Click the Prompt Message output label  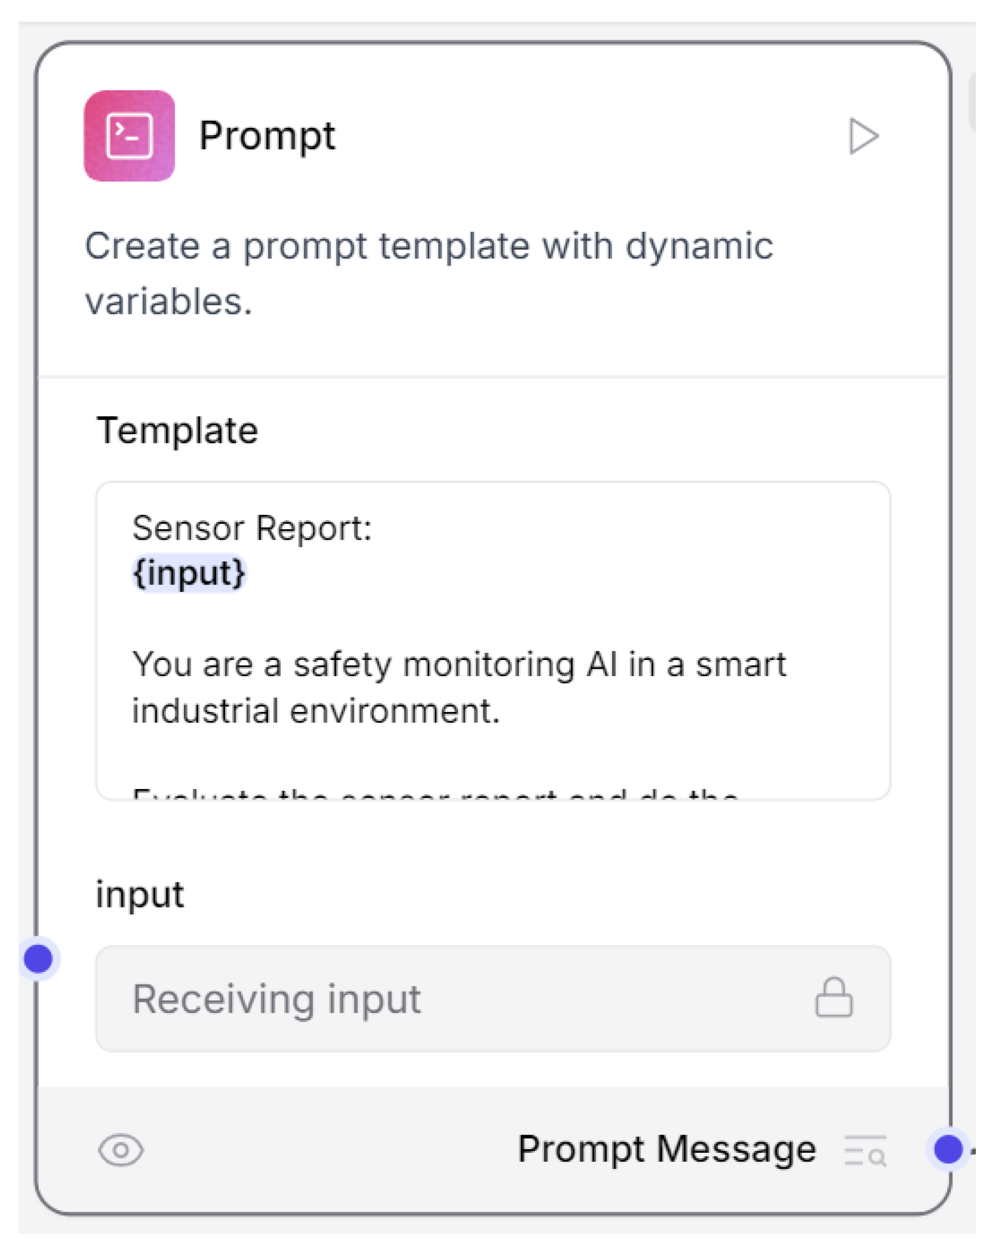click(x=667, y=1149)
